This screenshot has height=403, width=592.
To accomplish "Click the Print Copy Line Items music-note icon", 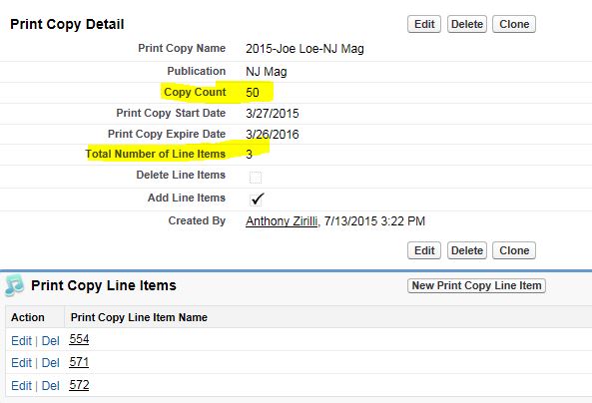I will click(14, 285).
